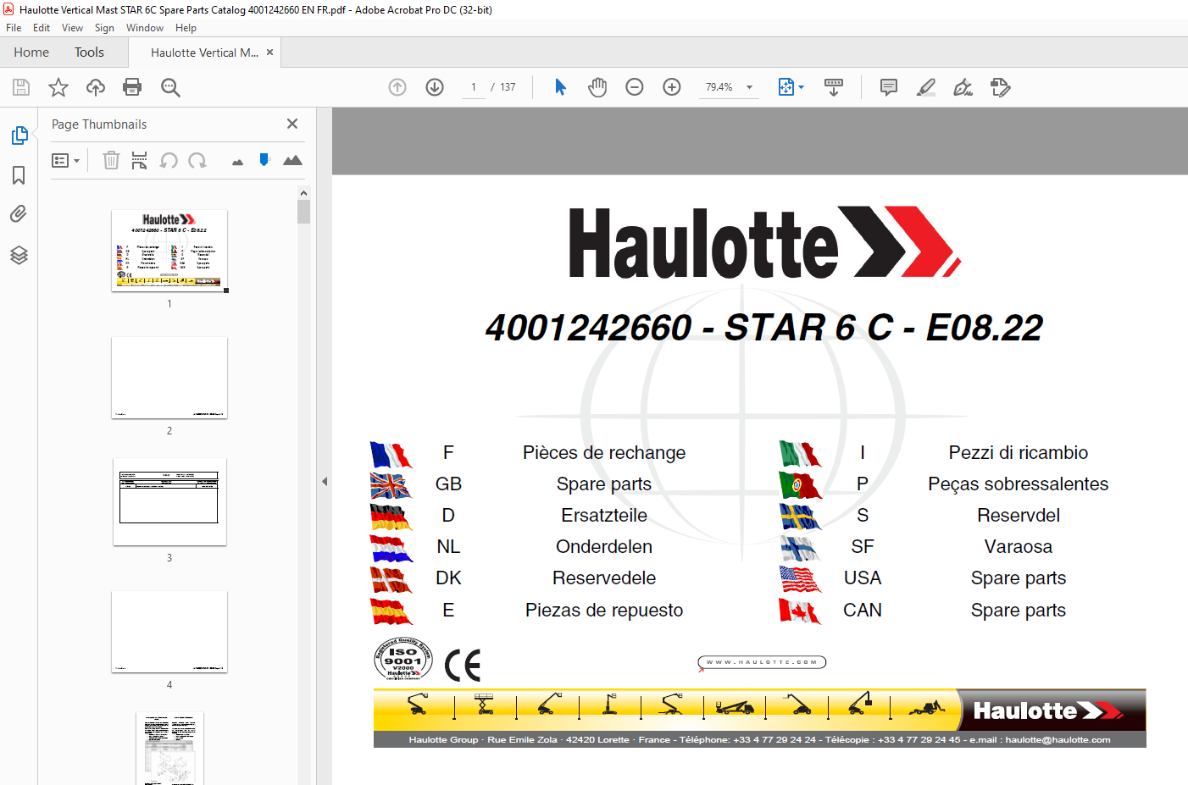Open the Page Thumbnails sidebar icon

(x=19, y=135)
